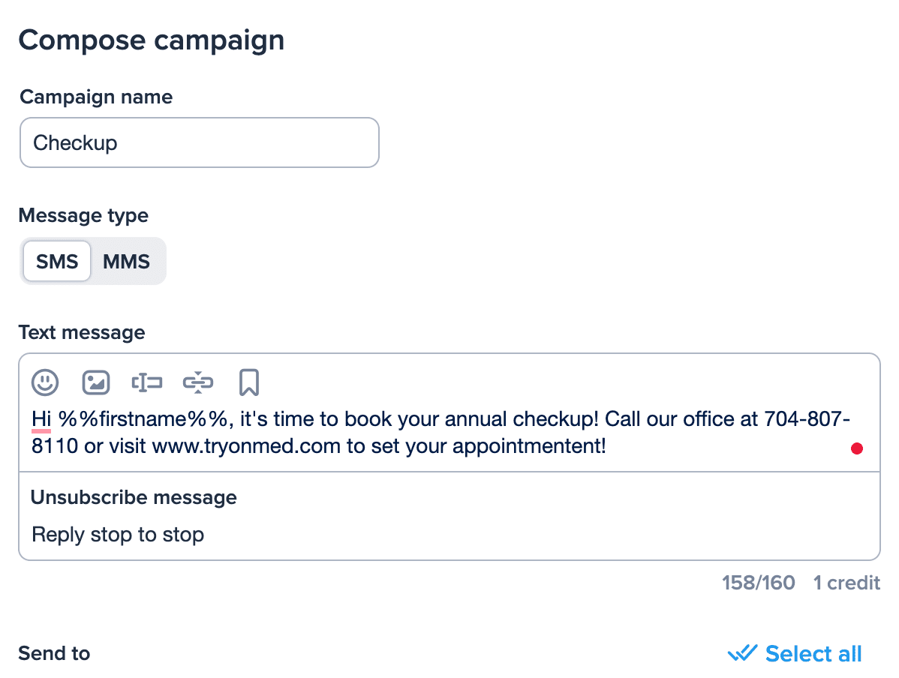Open the emoji picker
The width and height of the screenshot is (899, 678).
pyautogui.click(x=45, y=382)
